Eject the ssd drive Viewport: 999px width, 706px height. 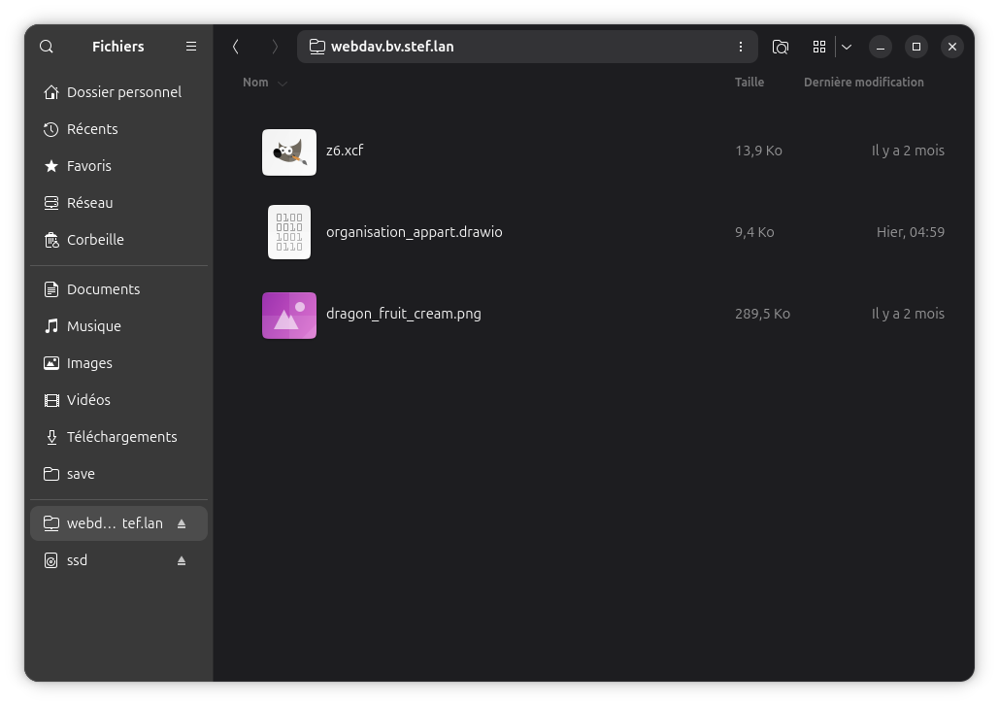coord(182,560)
